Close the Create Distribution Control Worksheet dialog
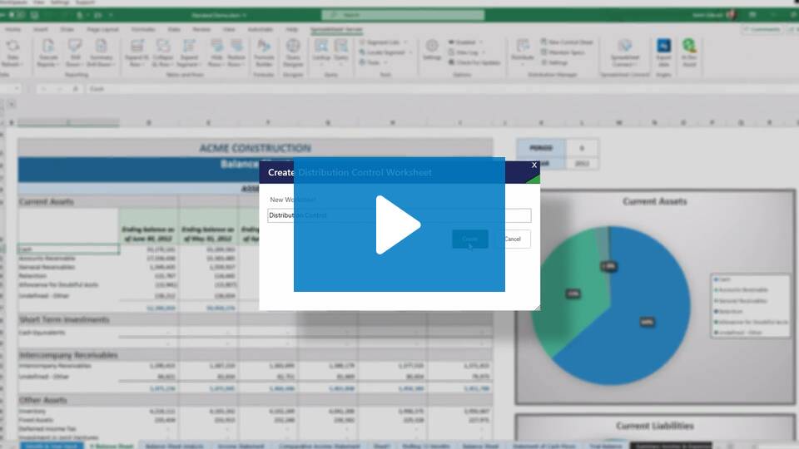This screenshot has width=799, height=449. (534, 165)
